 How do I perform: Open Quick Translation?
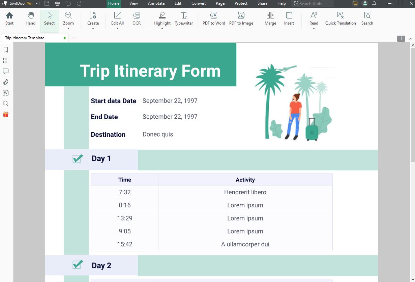[x=340, y=19]
